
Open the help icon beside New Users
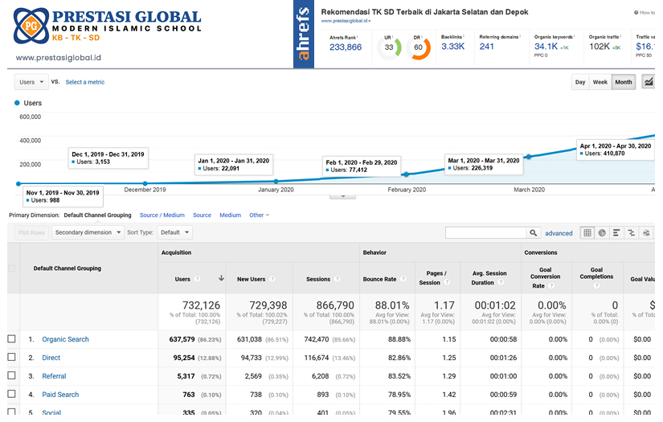pyautogui.click(x=272, y=279)
